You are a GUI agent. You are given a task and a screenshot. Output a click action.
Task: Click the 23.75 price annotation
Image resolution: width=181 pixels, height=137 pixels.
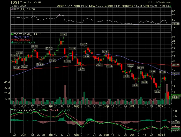click(35, 46)
